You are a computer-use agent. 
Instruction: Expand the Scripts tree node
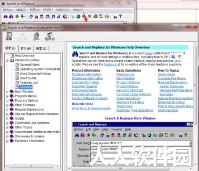pyautogui.click(x=7, y=119)
